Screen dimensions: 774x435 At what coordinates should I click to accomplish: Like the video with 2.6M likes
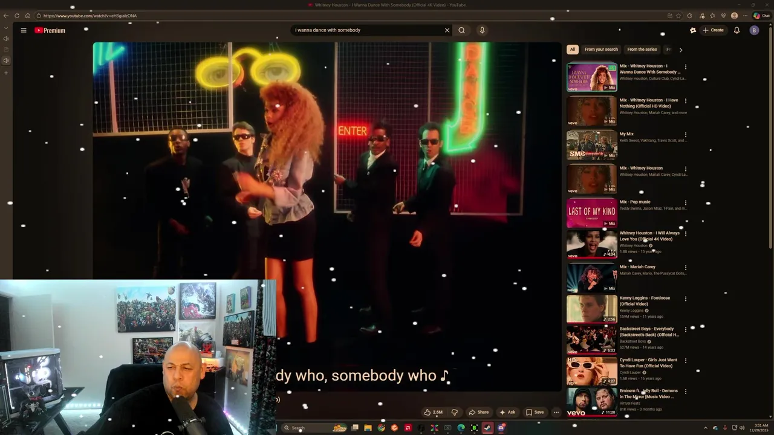(x=433, y=412)
